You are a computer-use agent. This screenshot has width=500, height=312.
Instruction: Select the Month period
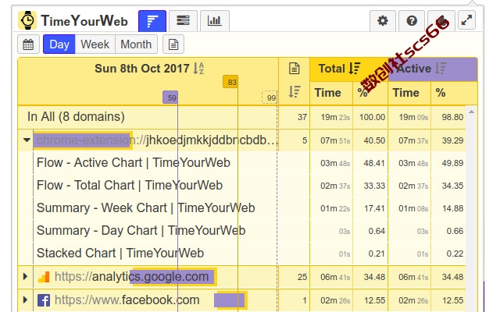tap(136, 44)
